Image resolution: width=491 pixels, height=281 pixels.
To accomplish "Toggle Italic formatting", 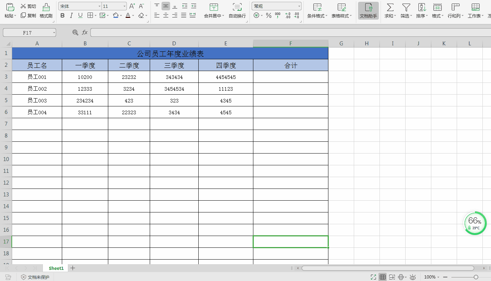I will click(x=71, y=15).
